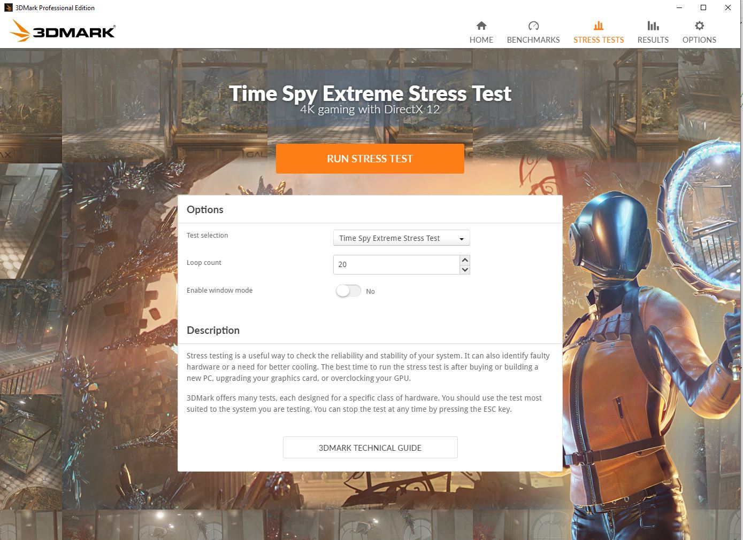Select the currently highlighted Stress Tests icon
This screenshot has width=743, height=540.
click(598, 26)
